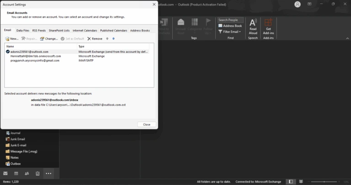
Task: Click Get Add-ins in the ribbon
Action: click(x=268, y=26)
